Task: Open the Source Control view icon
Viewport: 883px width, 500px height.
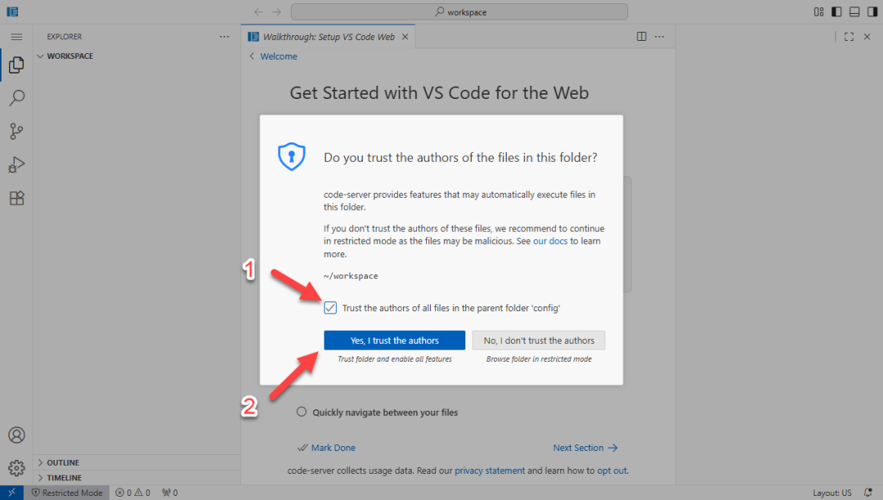Action: pyautogui.click(x=16, y=131)
